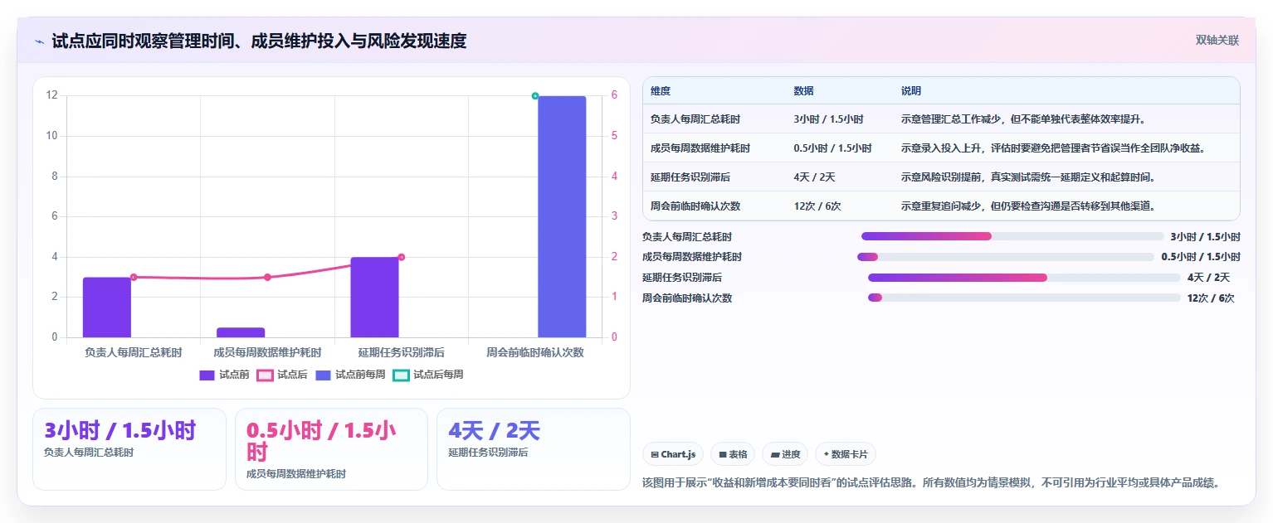Click the table value 4天 / 2天
The width and height of the screenshot is (1273, 523).
[814, 177]
